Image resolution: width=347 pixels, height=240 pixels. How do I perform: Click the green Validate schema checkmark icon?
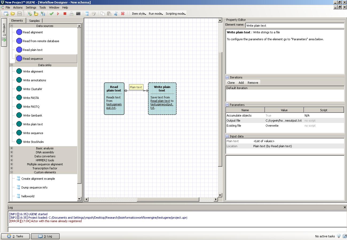[52, 14]
